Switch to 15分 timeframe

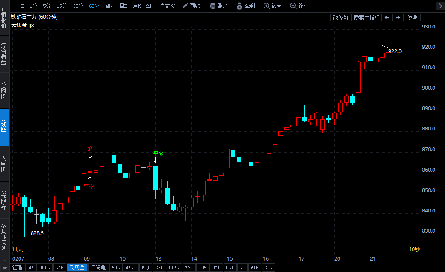62,6
